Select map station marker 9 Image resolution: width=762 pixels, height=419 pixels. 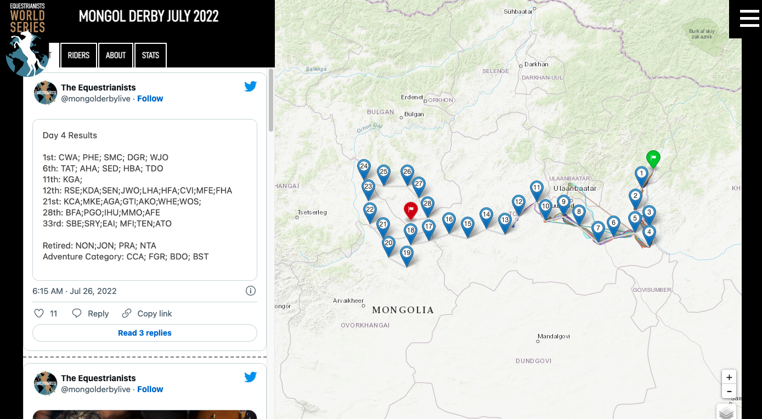tap(563, 205)
